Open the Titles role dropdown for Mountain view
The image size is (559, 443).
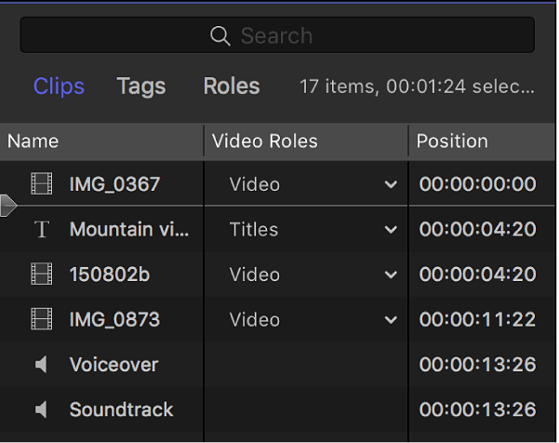(390, 230)
